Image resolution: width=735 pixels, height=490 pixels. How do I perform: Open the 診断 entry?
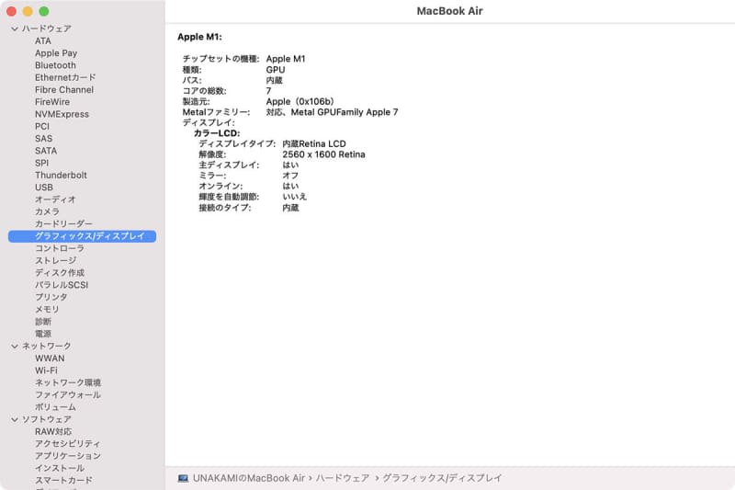[43, 322]
